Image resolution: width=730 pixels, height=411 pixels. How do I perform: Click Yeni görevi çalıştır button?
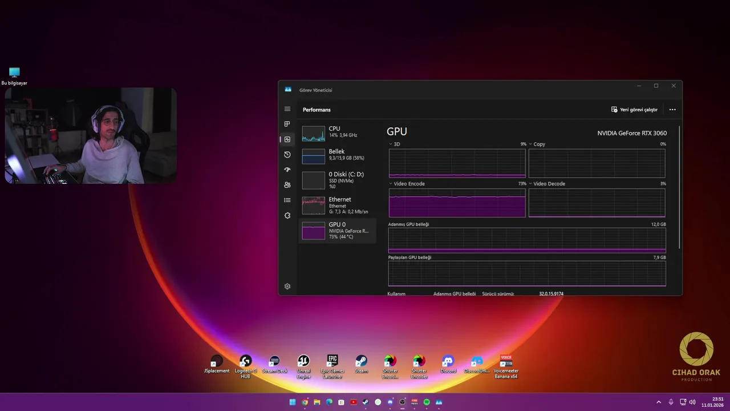(x=634, y=110)
